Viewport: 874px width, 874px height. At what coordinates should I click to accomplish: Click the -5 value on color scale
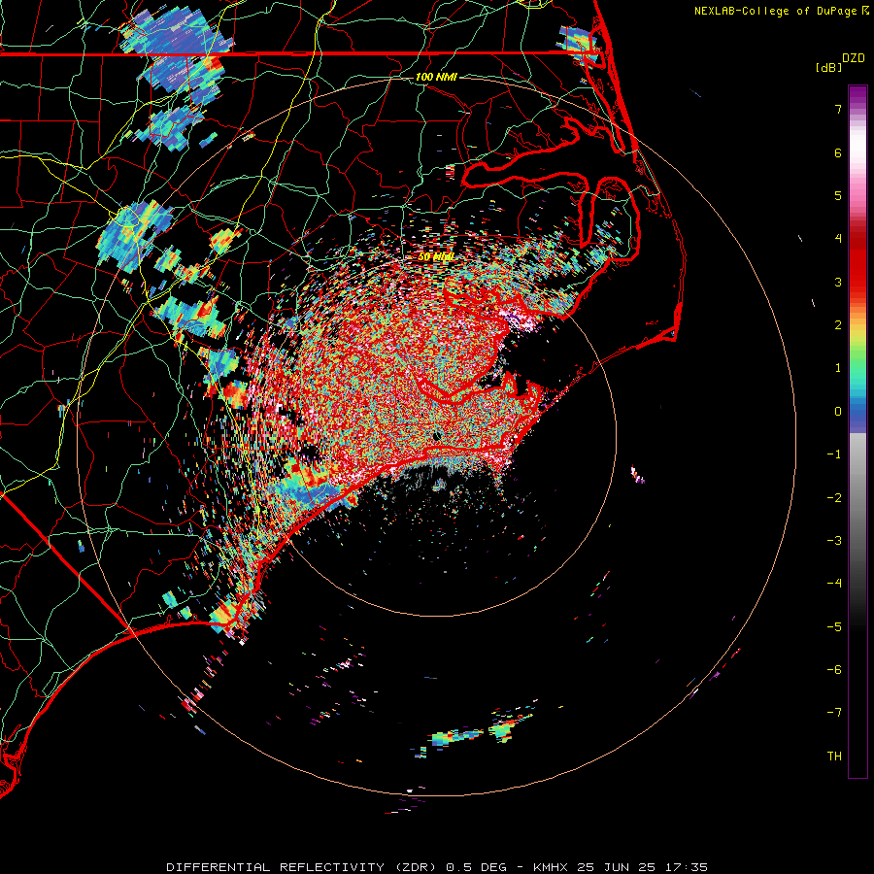[x=834, y=627]
